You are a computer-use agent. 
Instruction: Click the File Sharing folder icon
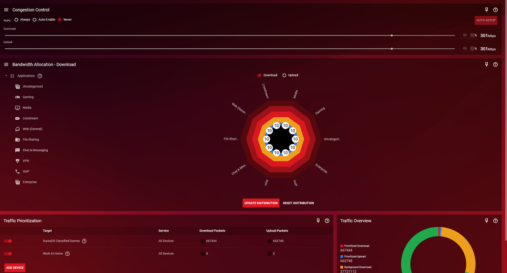[17, 140]
